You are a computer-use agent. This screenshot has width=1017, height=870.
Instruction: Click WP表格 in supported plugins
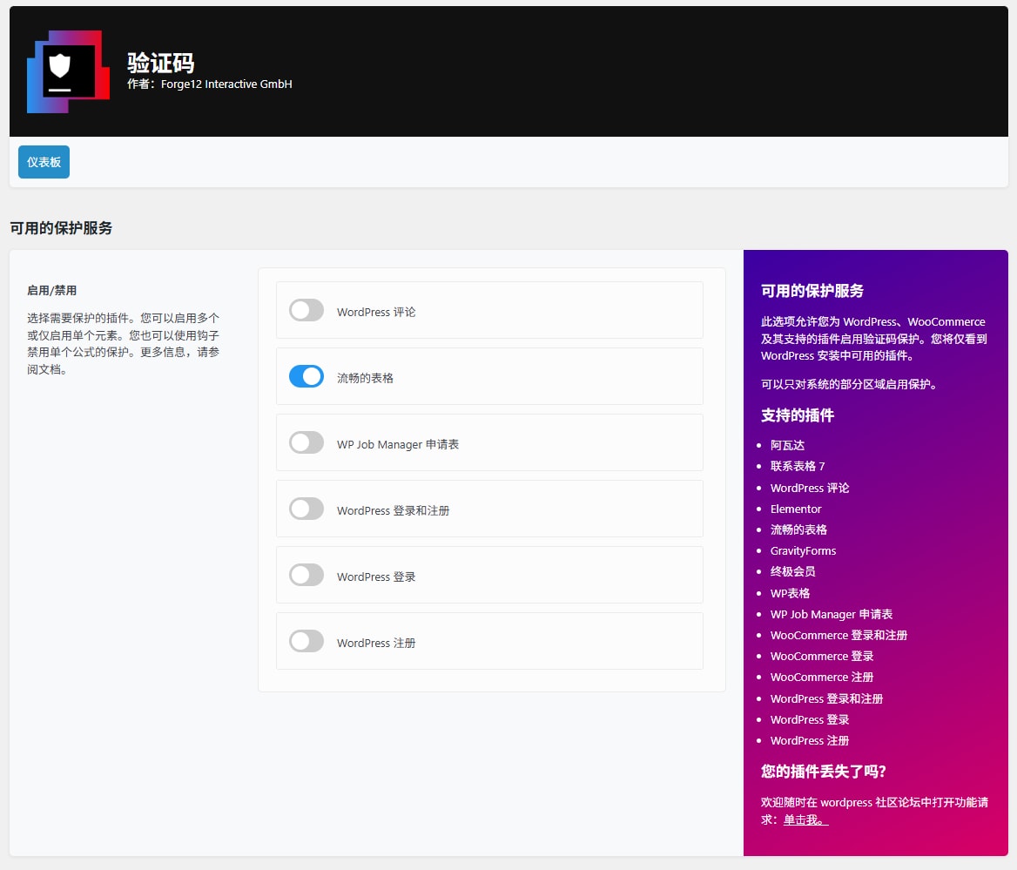789,593
